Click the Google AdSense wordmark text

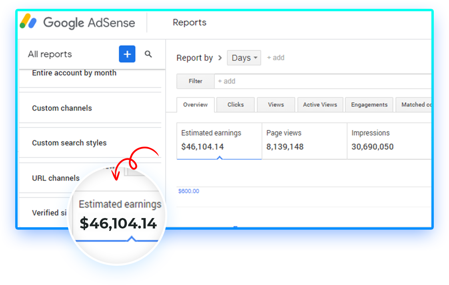[89, 23]
